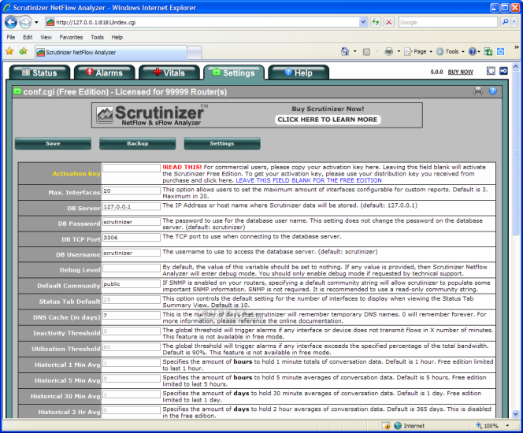Click the page scrollbar up arrow
Image resolution: width=523 pixels, height=433 pixels.
coord(515,67)
